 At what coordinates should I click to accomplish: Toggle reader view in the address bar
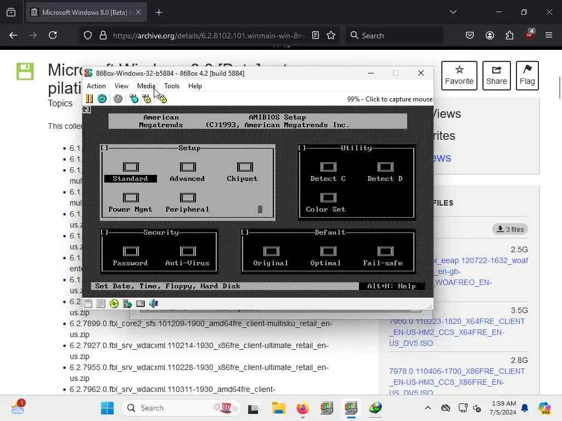click(316, 36)
